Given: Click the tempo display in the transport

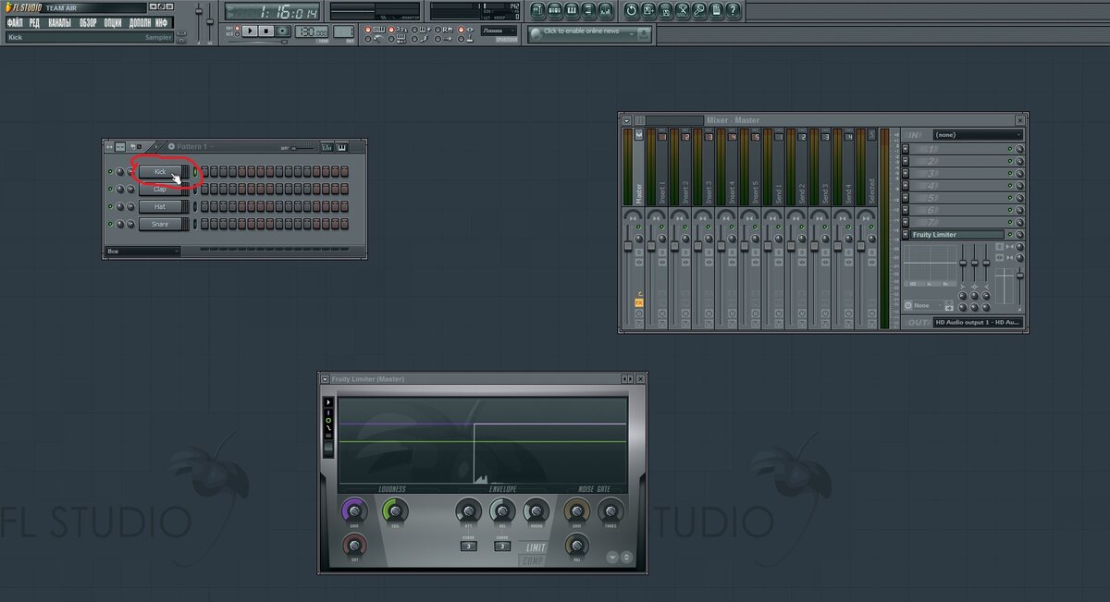Looking at the screenshot, I should [x=312, y=31].
